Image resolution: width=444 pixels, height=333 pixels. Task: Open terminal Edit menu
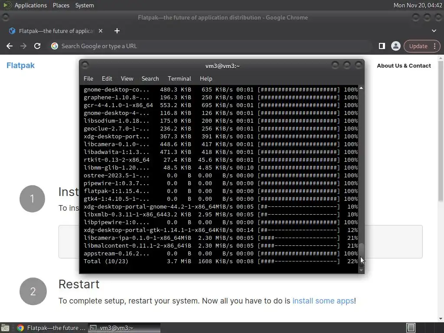click(x=107, y=79)
